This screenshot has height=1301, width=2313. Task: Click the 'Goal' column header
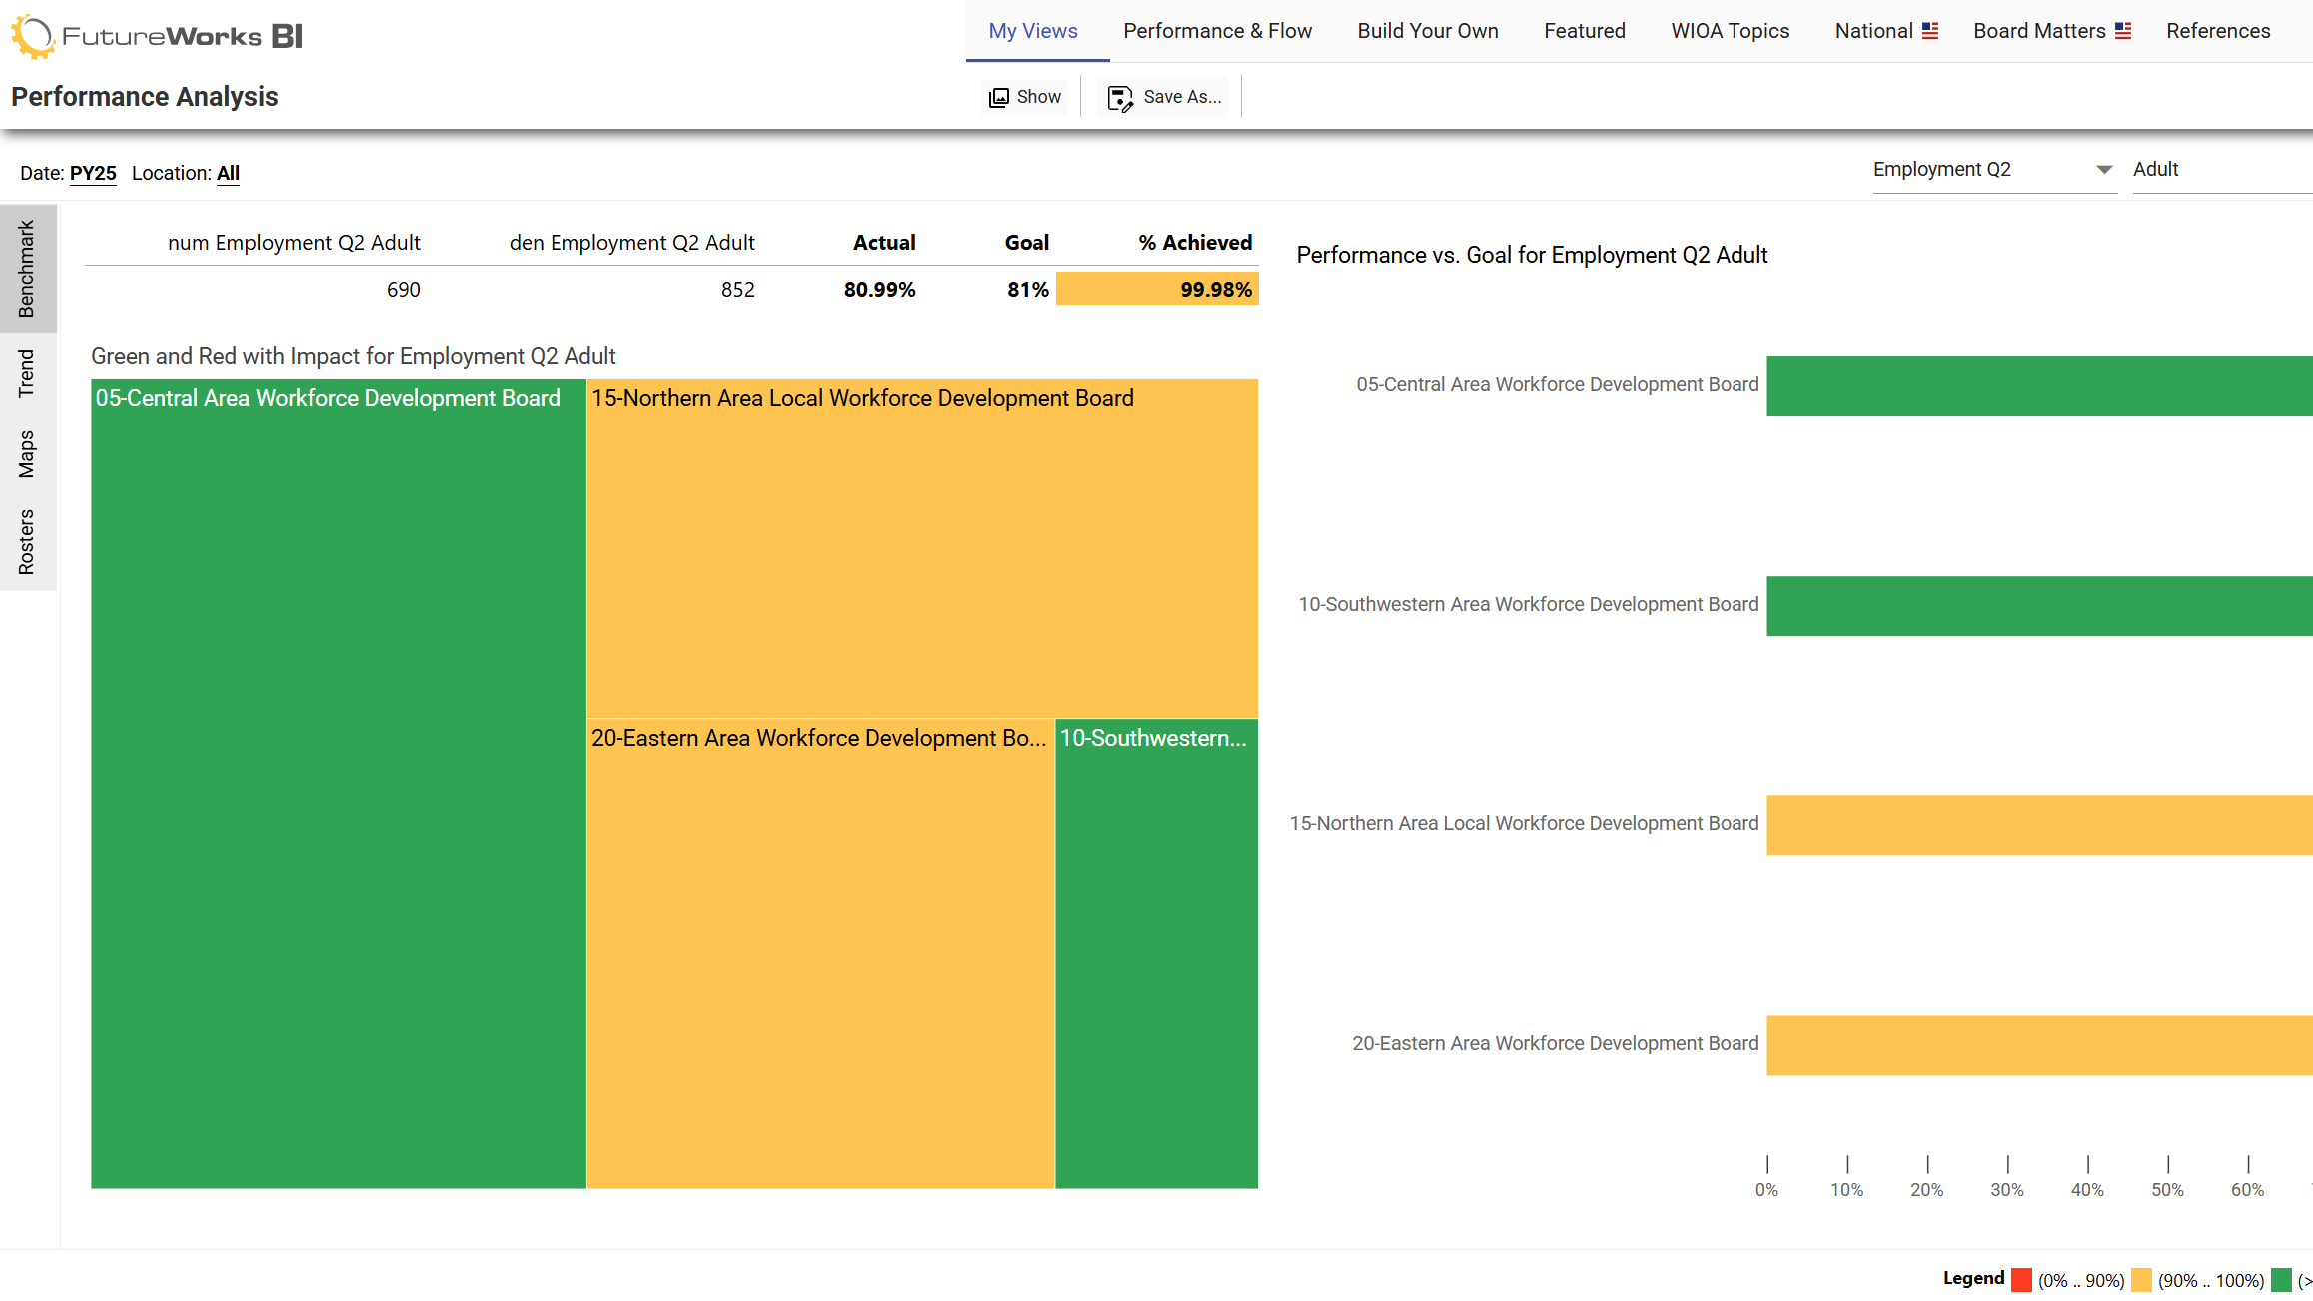[1027, 243]
